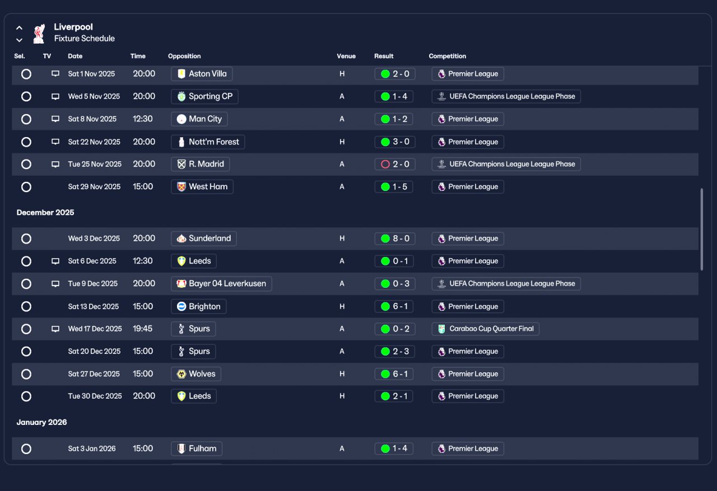Click Wolves club crest icon
Screen dimensions: 717x491
[181, 374]
